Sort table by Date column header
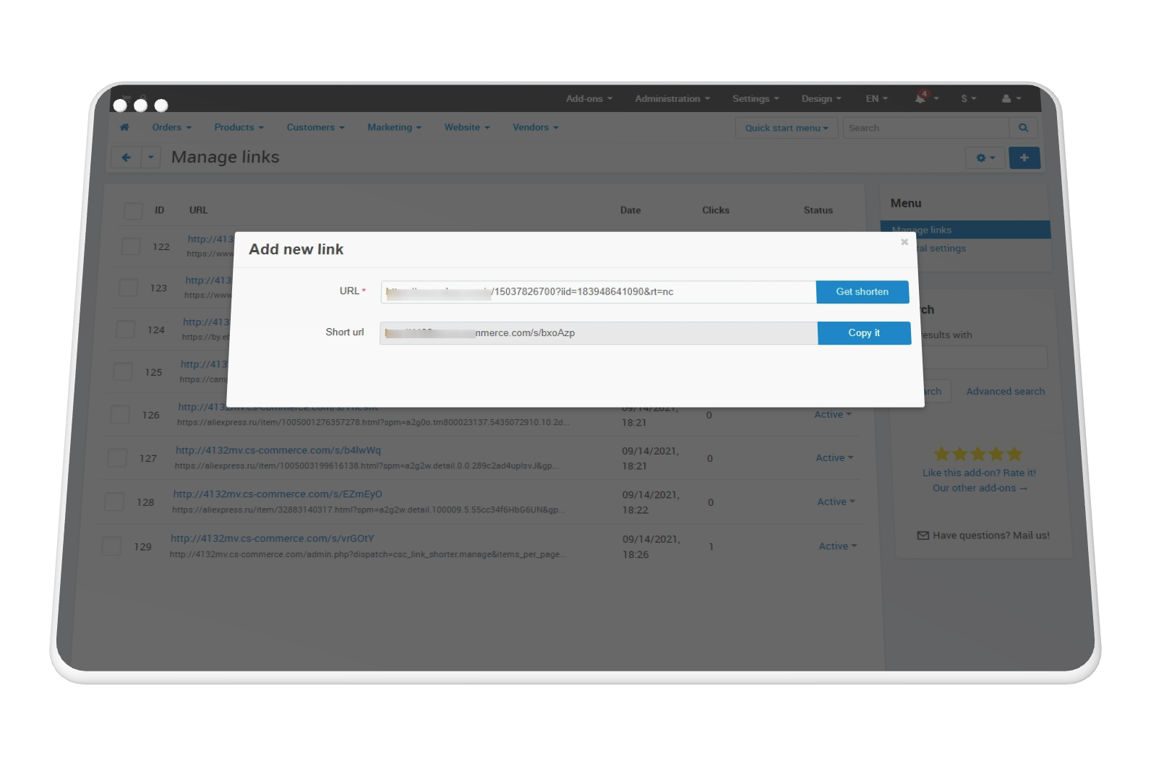The height and width of the screenshot is (766, 1151). (x=630, y=210)
